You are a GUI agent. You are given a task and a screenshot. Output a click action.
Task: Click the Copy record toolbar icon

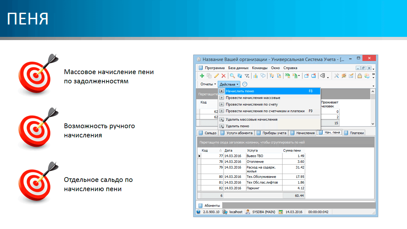click(x=209, y=76)
